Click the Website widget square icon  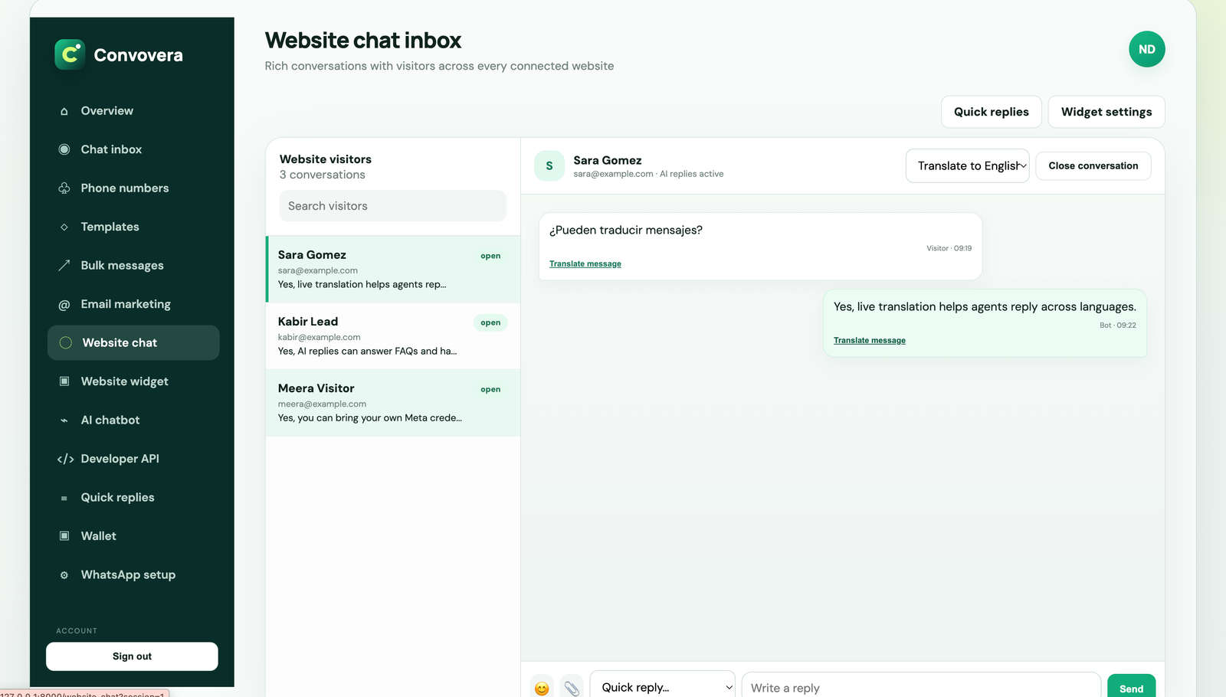click(64, 381)
